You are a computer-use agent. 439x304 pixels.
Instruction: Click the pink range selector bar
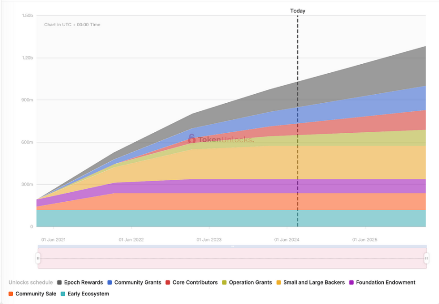pyautogui.click(x=232, y=258)
